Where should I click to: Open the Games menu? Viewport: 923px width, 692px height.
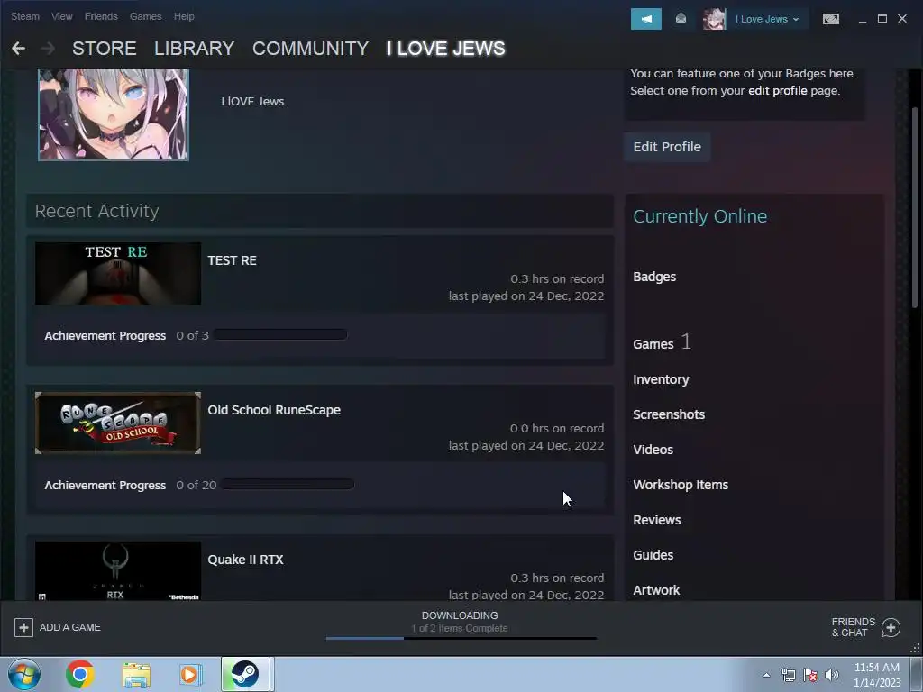145,16
